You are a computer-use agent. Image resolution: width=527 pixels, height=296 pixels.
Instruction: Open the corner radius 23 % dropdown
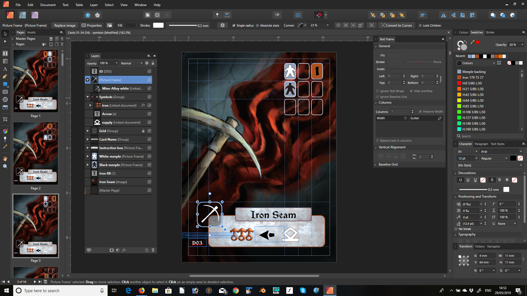[319, 25]
